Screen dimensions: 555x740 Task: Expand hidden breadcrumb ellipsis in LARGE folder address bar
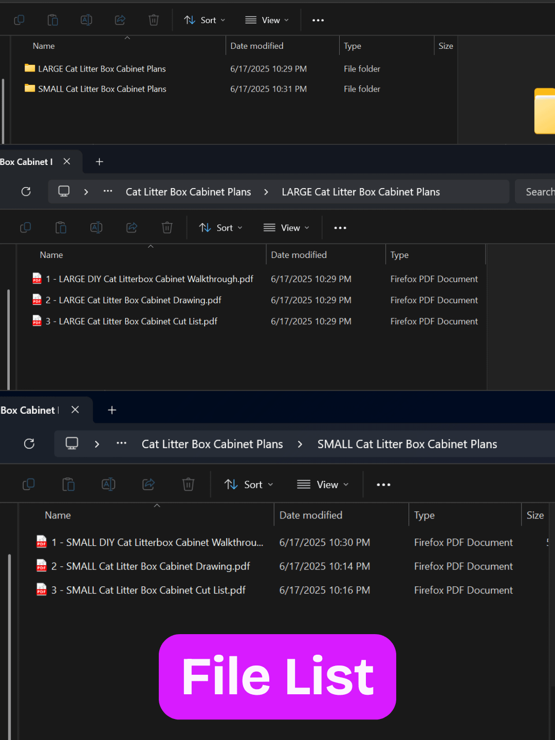(x=108, y=192)
